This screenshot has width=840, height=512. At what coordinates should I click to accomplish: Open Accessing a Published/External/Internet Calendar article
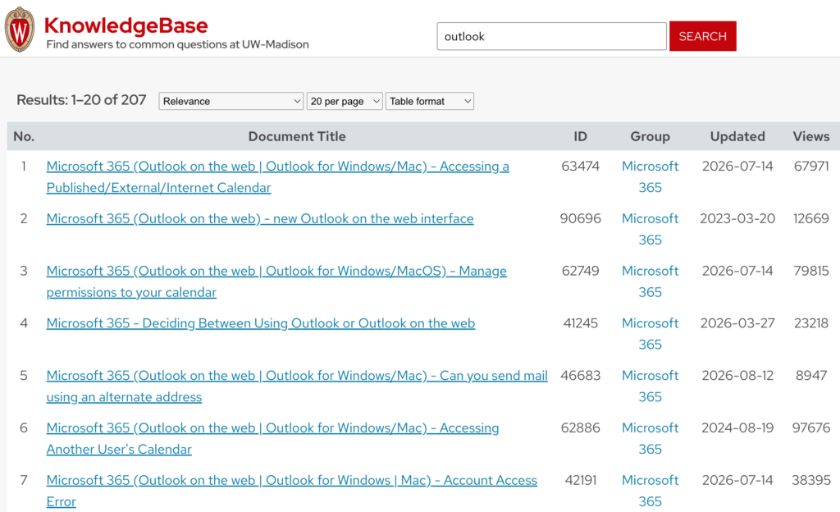click(x=277, y=176)
